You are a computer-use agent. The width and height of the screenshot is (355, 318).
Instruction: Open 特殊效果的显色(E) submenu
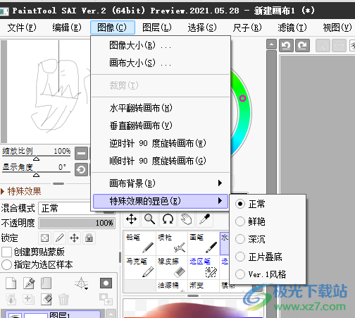tap(161, 201)
